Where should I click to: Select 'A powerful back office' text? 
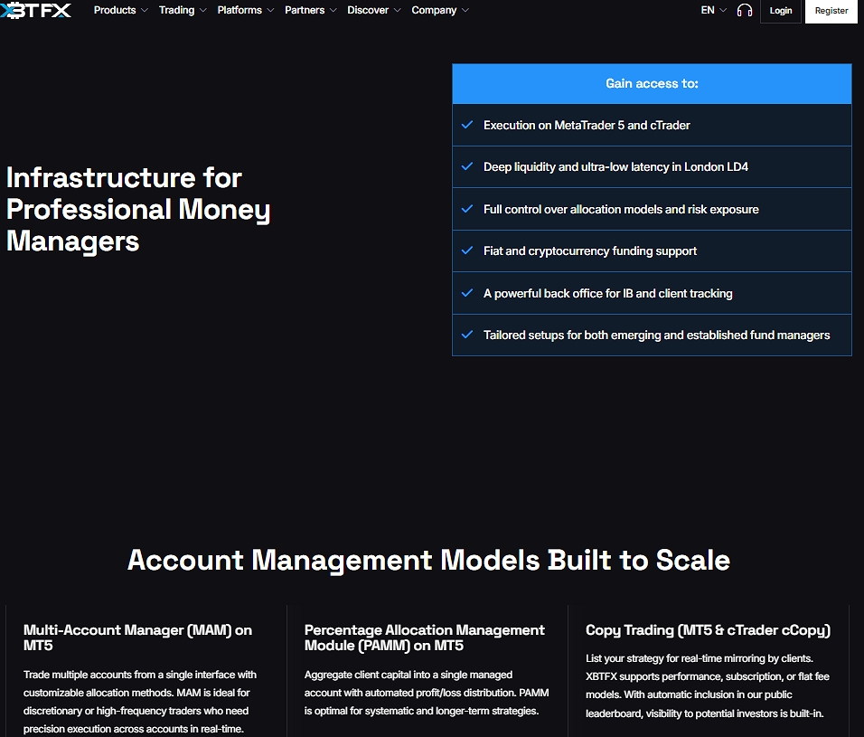coord(543,294)
